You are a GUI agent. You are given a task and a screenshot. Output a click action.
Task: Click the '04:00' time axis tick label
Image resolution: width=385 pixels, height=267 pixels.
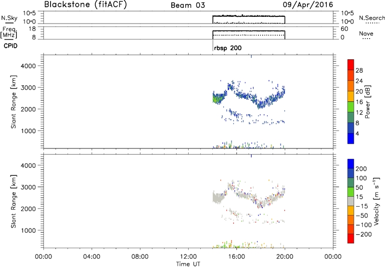pyautogui.click(x=91, y=257)
